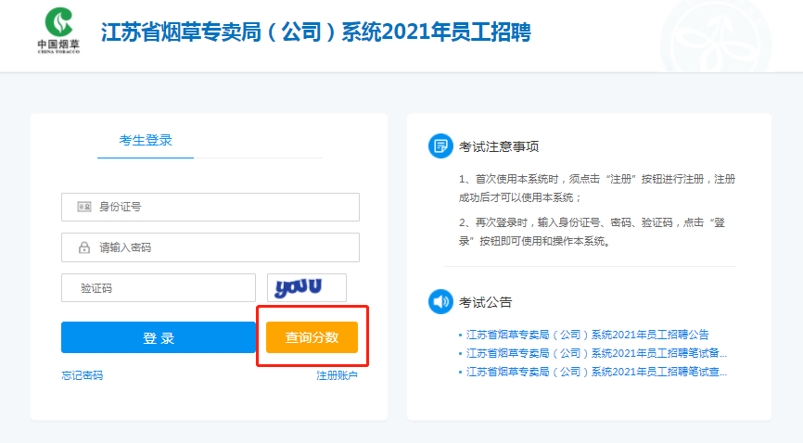Refresh the captcha image
Screen dimensions: 803x443
click(307, 288)
